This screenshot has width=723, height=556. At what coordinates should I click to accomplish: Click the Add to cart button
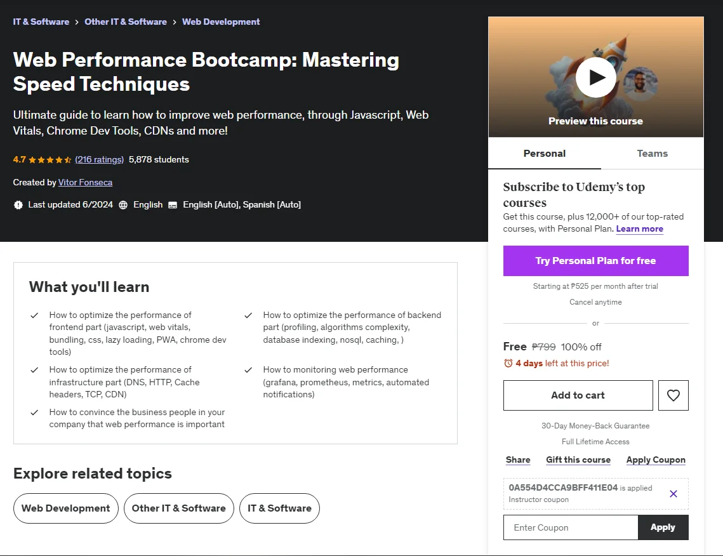[578, 395]
